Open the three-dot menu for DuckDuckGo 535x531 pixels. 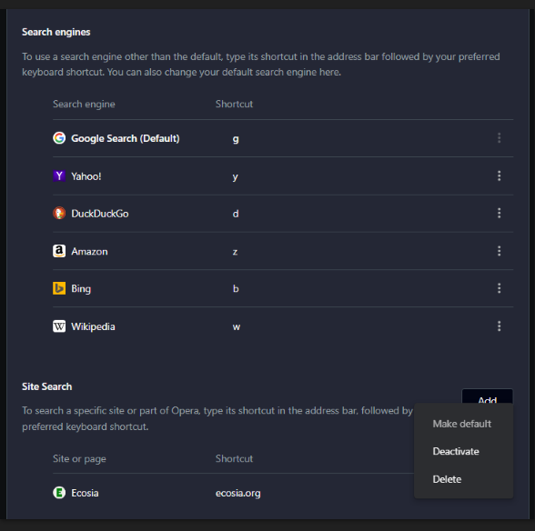pyautogui.click(x=499, y=213)
